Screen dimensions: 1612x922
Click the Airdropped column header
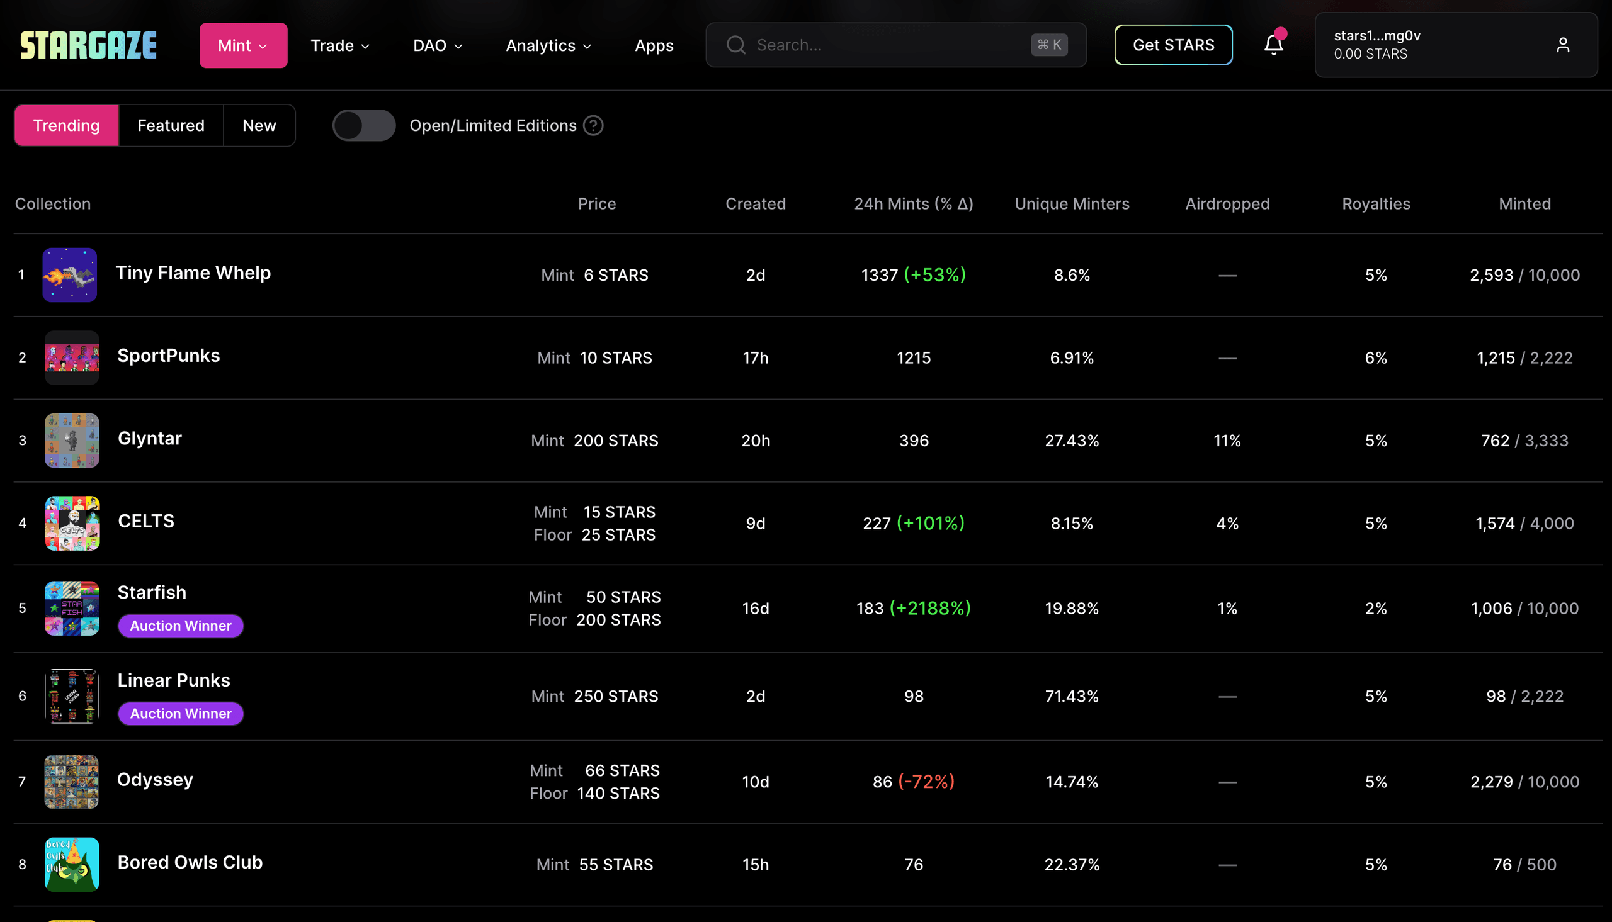1227,204
